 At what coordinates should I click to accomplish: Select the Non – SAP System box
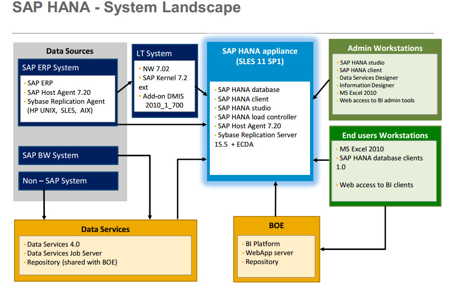[x=68, y=181]
